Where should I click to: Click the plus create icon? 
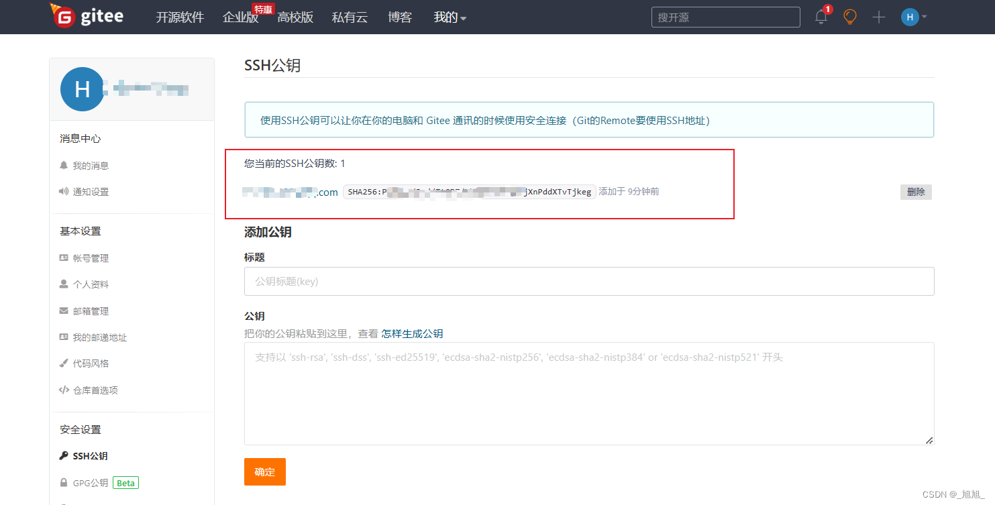pos(879,17)
